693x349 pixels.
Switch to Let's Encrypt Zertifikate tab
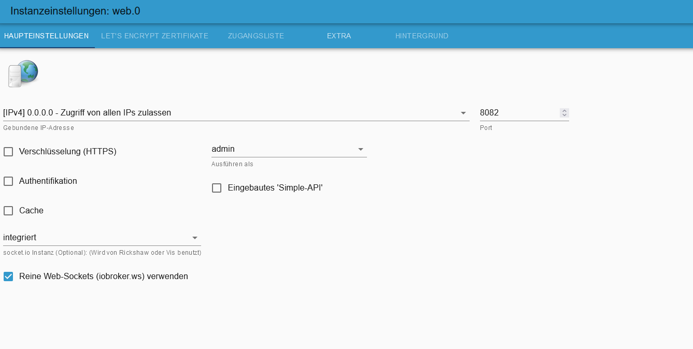(154, 36)
